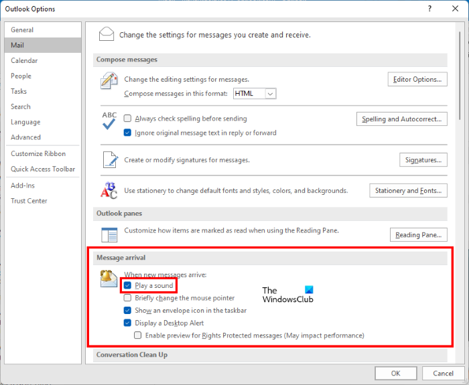Select the People category
The width and height of the screenshot is (469, 385).
pyautogui.click(x=43, y=76)
